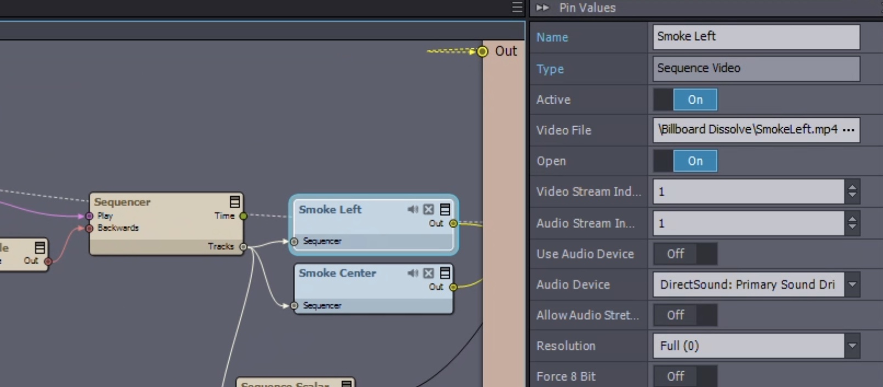Click Smoke Left Out pin
The image size is (883, 387).
pos(453,223)
